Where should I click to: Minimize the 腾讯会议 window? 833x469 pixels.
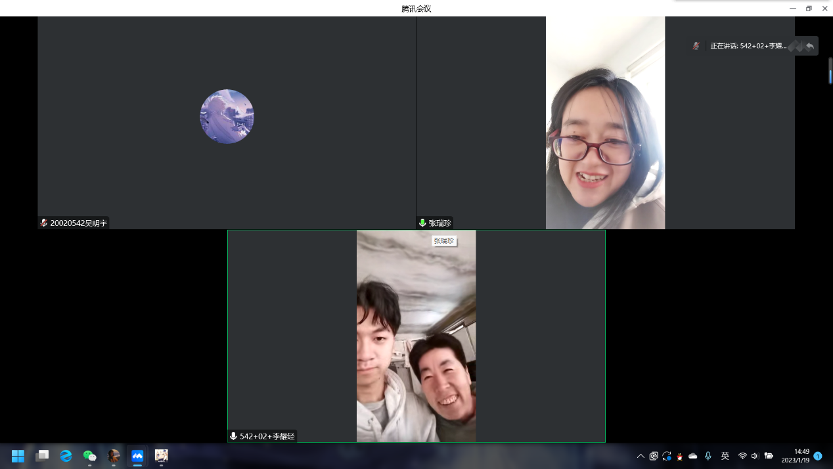(792, 9)
